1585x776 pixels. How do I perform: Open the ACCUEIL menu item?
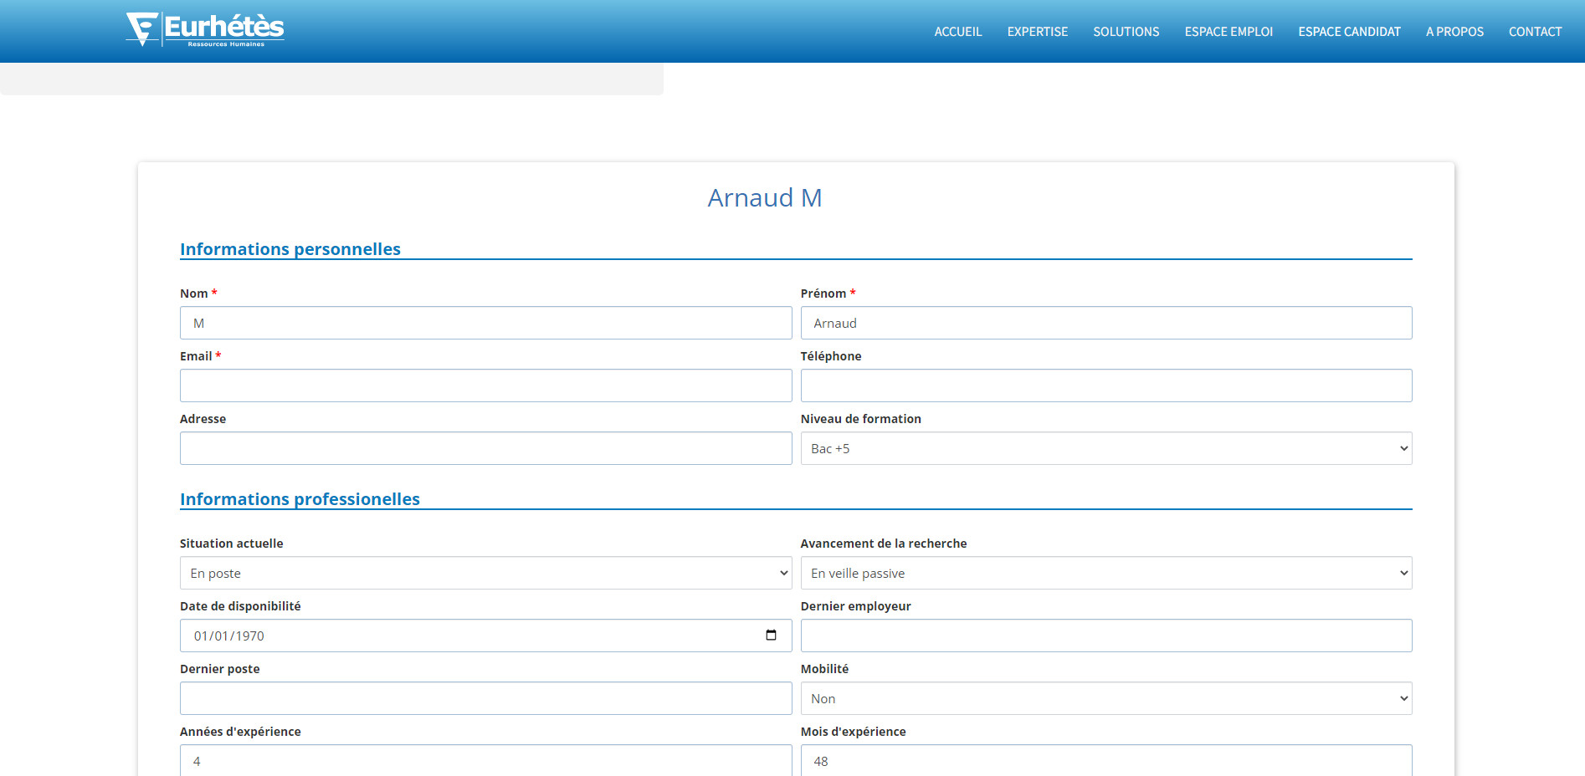click(958, 32)
